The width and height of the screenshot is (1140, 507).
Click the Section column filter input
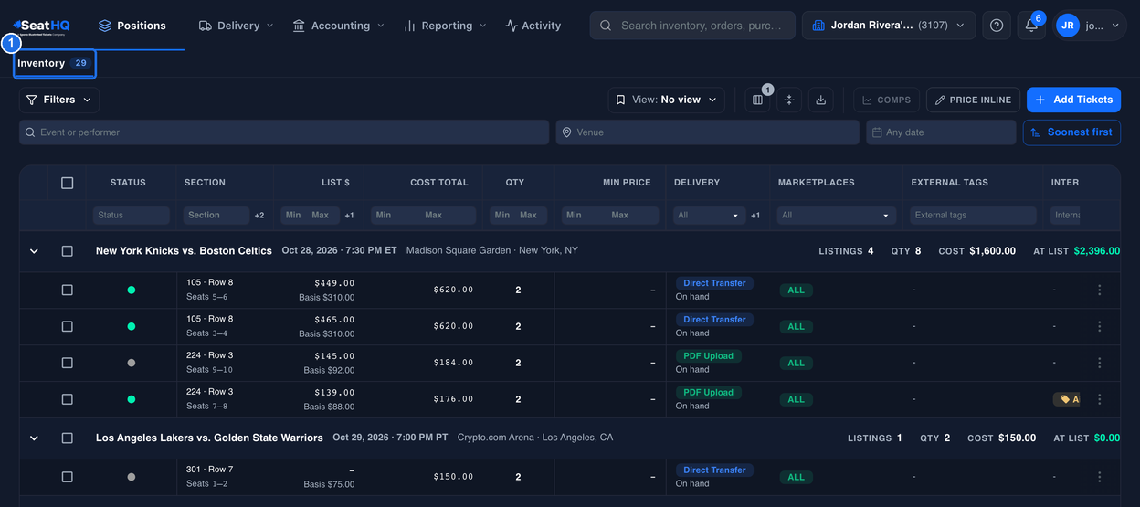(x=216, y=216)
